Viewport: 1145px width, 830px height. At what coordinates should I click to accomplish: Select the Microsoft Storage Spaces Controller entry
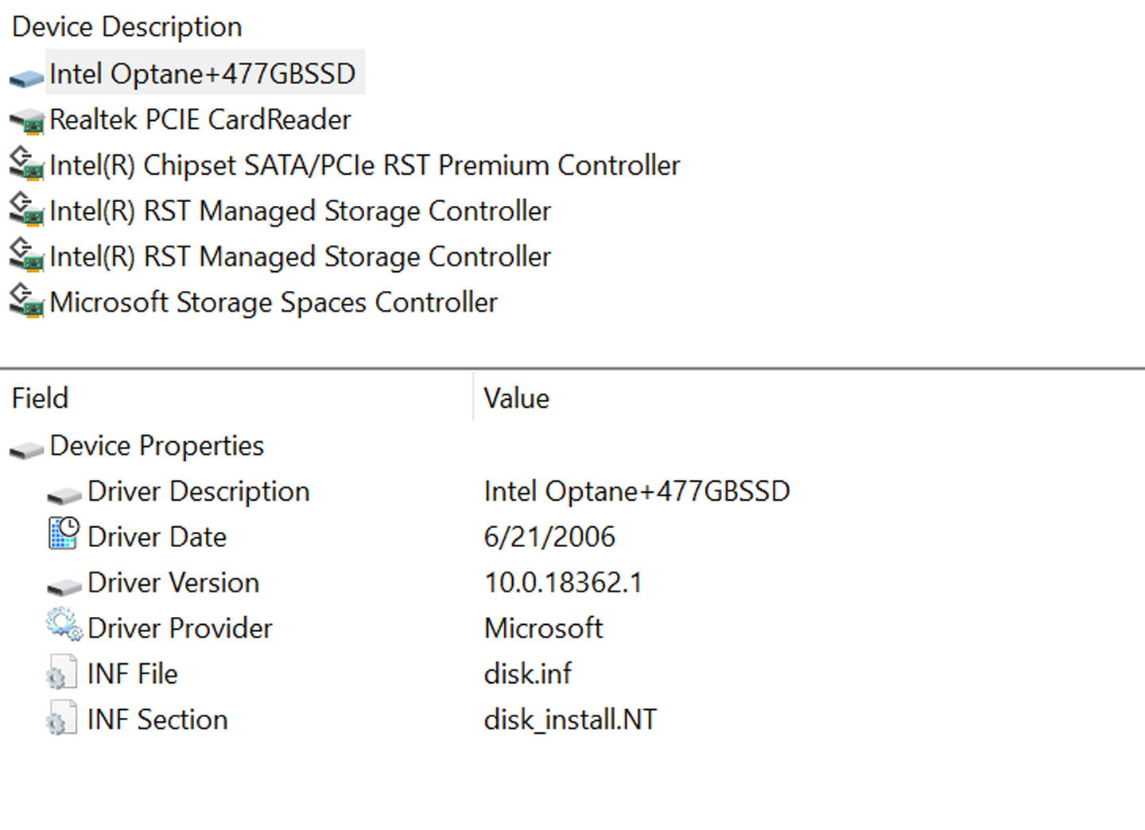273,302
